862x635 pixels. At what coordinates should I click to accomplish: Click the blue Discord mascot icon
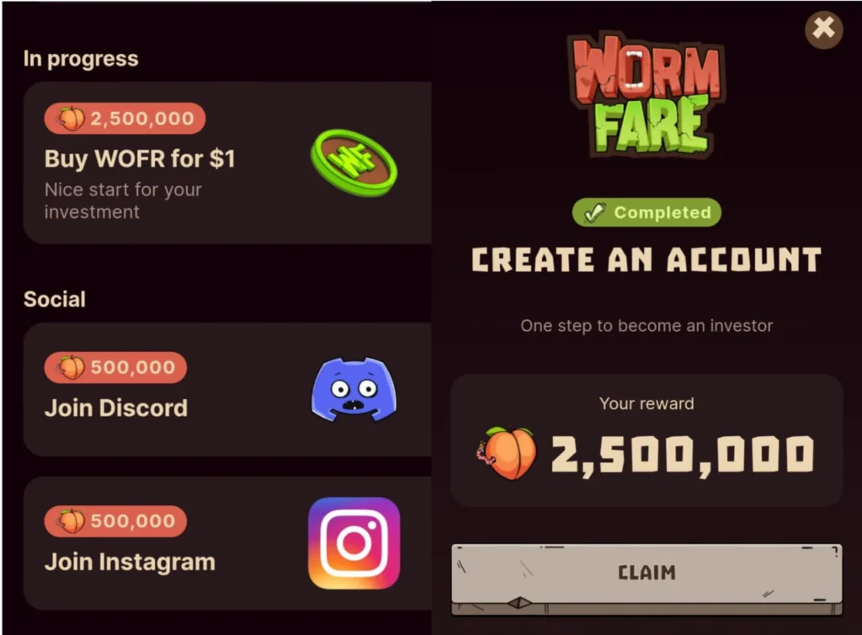pos(354,389)
